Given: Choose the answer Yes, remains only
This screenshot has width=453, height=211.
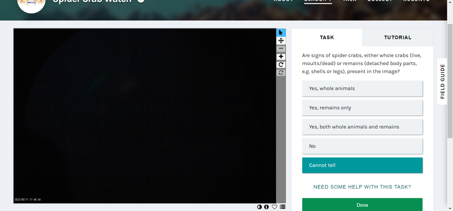Looking at the screenshot, I should click(362, 108).
